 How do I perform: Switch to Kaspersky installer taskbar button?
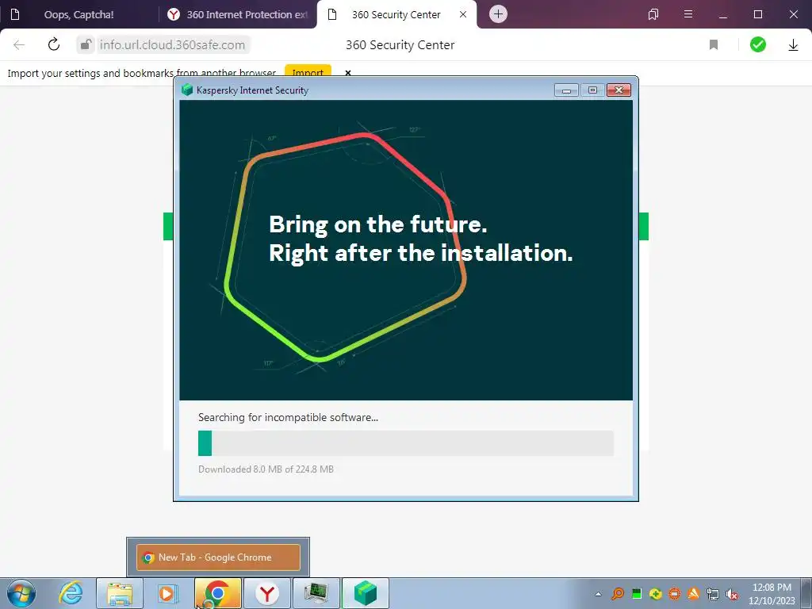(365, 593)
